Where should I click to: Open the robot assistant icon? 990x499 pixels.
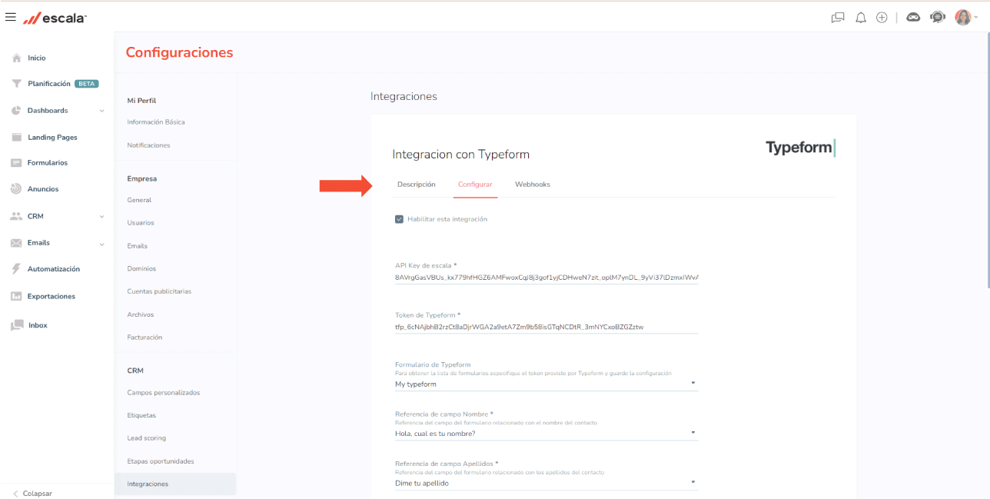pos(913,17)
